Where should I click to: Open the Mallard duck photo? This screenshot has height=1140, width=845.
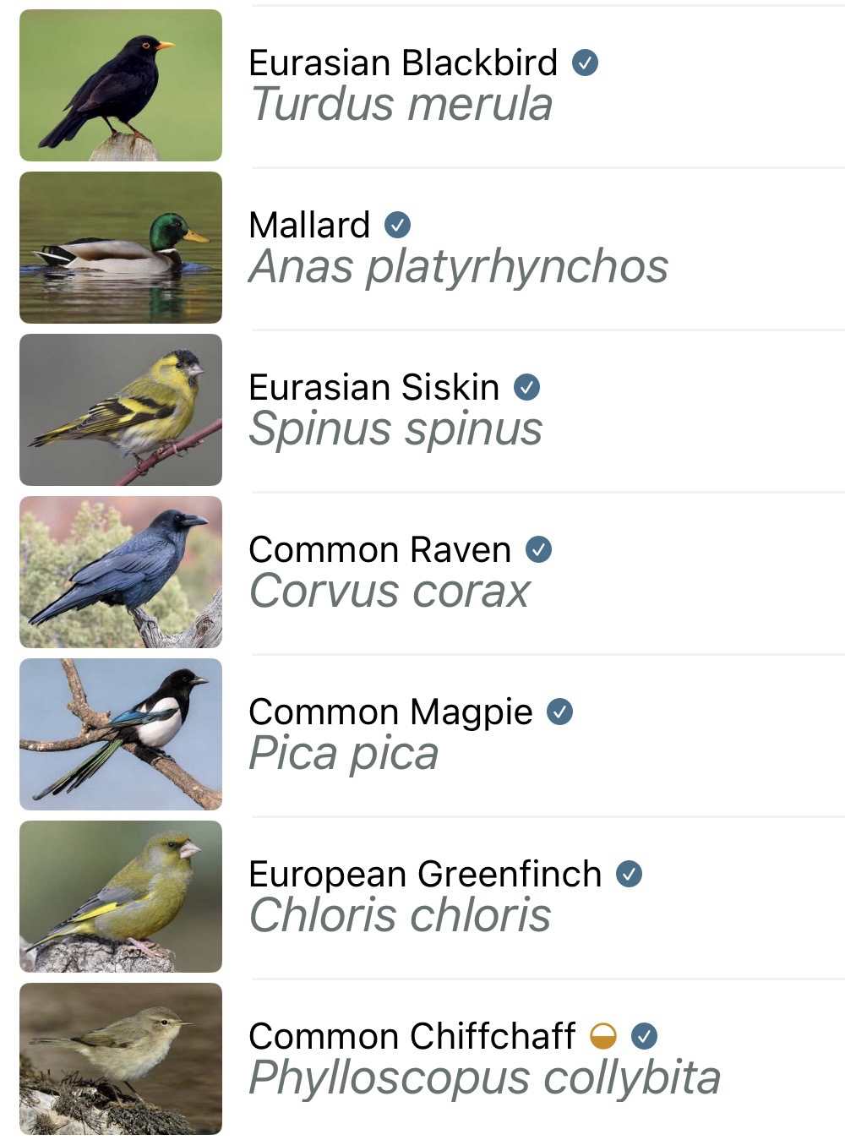pos(121,248)
